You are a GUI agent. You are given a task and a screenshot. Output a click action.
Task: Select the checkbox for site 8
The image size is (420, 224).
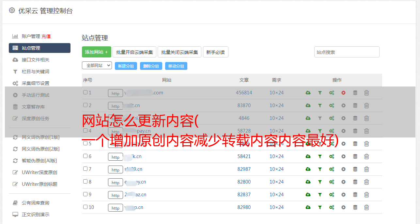tap(85, 182)
